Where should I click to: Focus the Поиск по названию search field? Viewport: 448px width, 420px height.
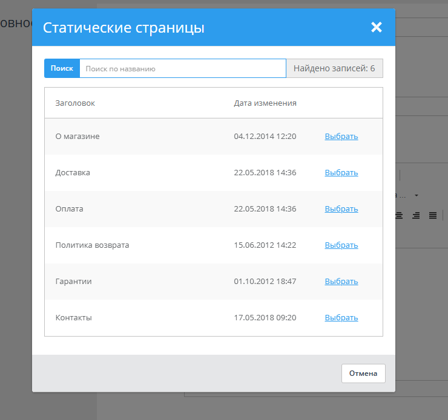[182, 68]
